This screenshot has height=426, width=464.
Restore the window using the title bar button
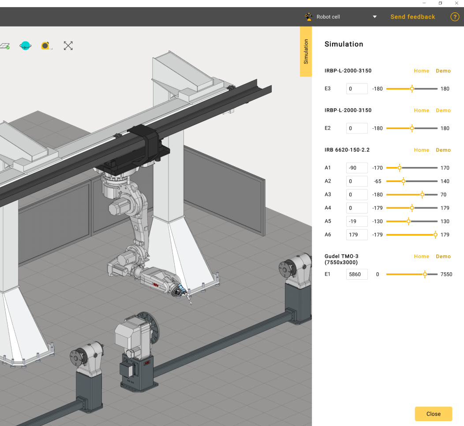tap(440, 3)
